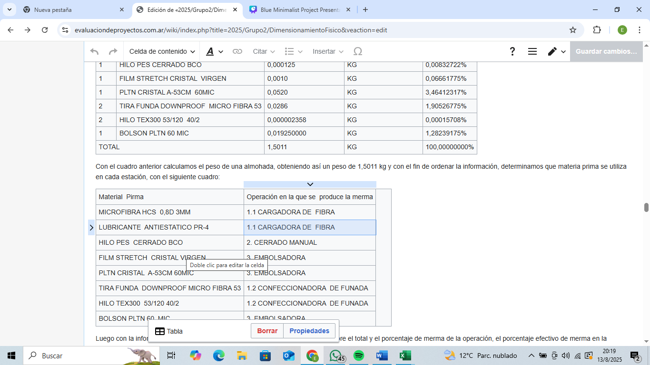
Task: Open the browser Extensions puzzle icon
Action: [597, 30]
